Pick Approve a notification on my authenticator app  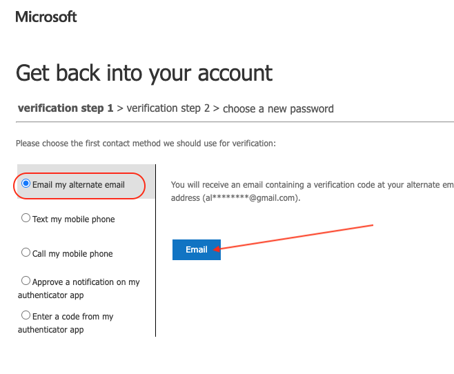coord(26,281)
